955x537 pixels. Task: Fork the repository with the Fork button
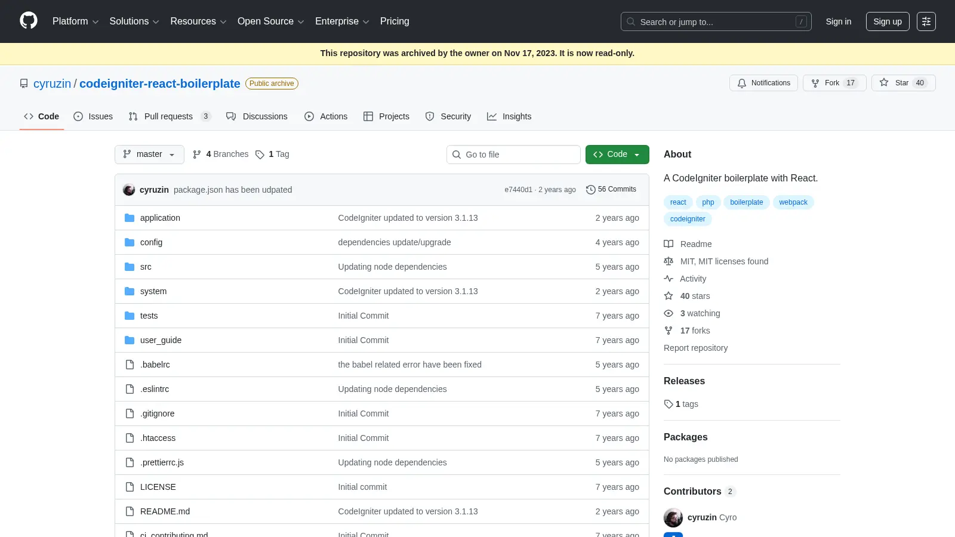[834, 83]
